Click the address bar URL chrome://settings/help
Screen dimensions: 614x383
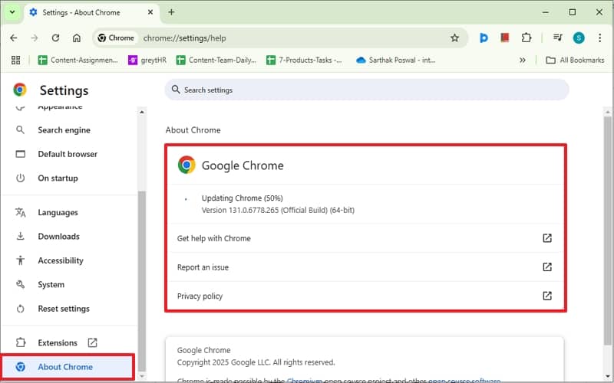pos(184,38)
